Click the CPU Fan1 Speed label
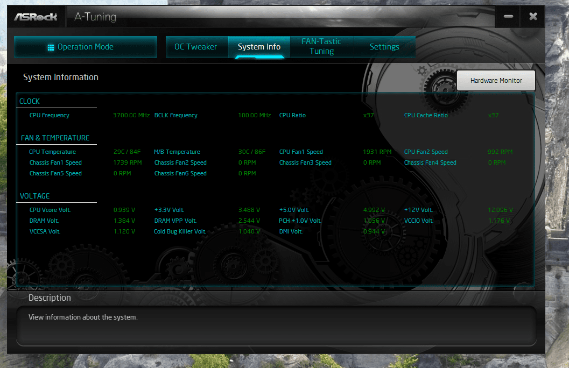Image resolution: width=569 pixels, height=368 pixels. [x=301, y=152]
